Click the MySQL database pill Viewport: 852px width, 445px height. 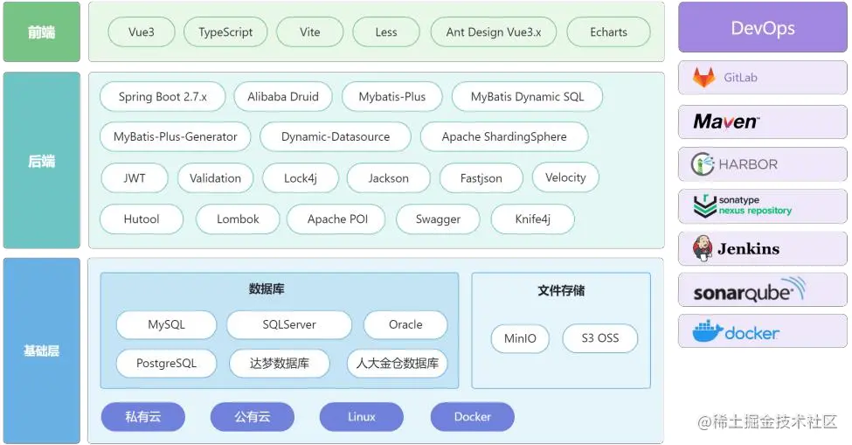[x=166, y=324]
